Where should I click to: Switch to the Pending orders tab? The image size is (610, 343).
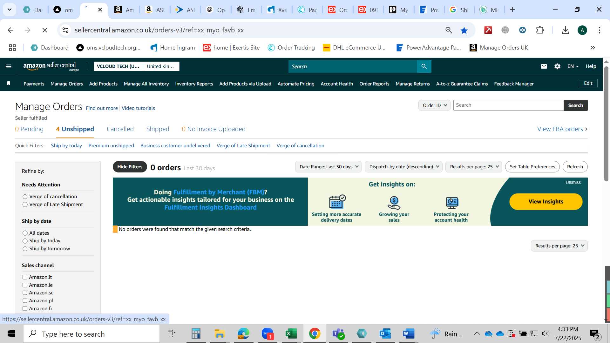(x=29, y=129)
